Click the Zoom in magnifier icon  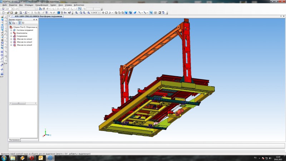[88, 13]
